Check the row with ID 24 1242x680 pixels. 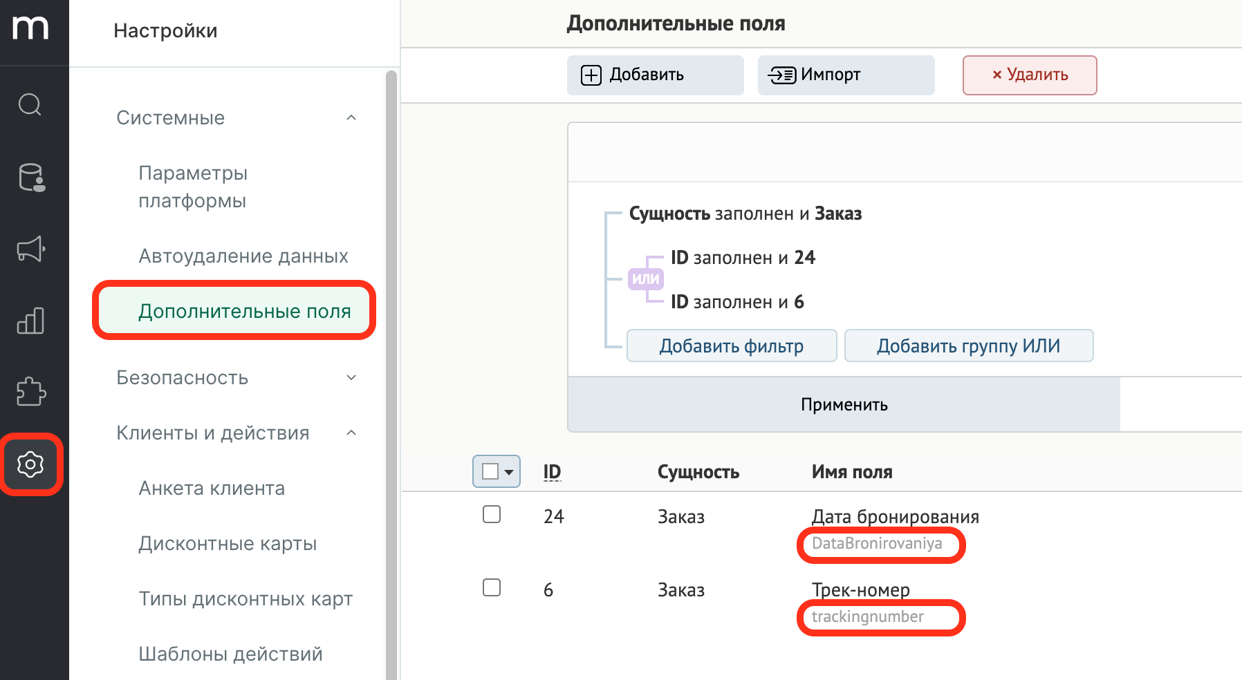492,514
